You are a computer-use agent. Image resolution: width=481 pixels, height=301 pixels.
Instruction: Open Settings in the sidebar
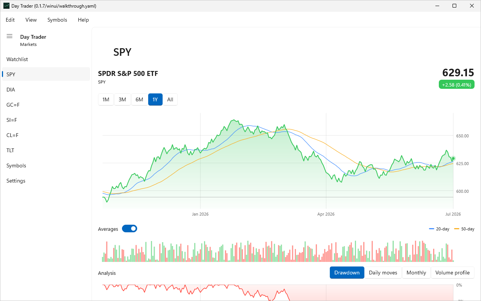coord(46,181)
